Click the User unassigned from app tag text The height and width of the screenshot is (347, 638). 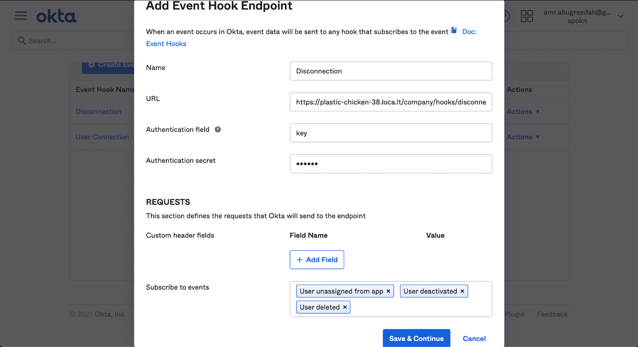pyautogui.click(x=341, y=291)
